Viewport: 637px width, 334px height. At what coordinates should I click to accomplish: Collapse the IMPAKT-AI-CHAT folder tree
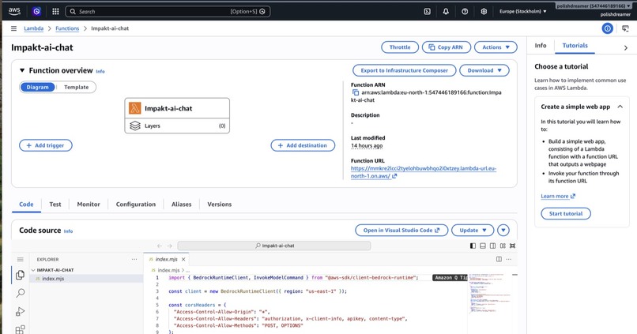pos(33,270)
